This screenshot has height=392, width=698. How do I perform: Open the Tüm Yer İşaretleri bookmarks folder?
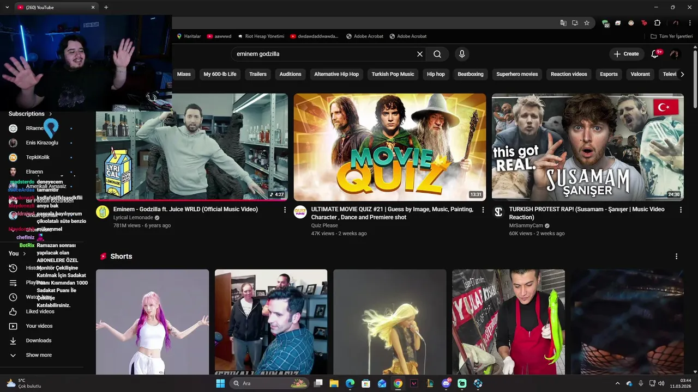[x=672, y=36]
